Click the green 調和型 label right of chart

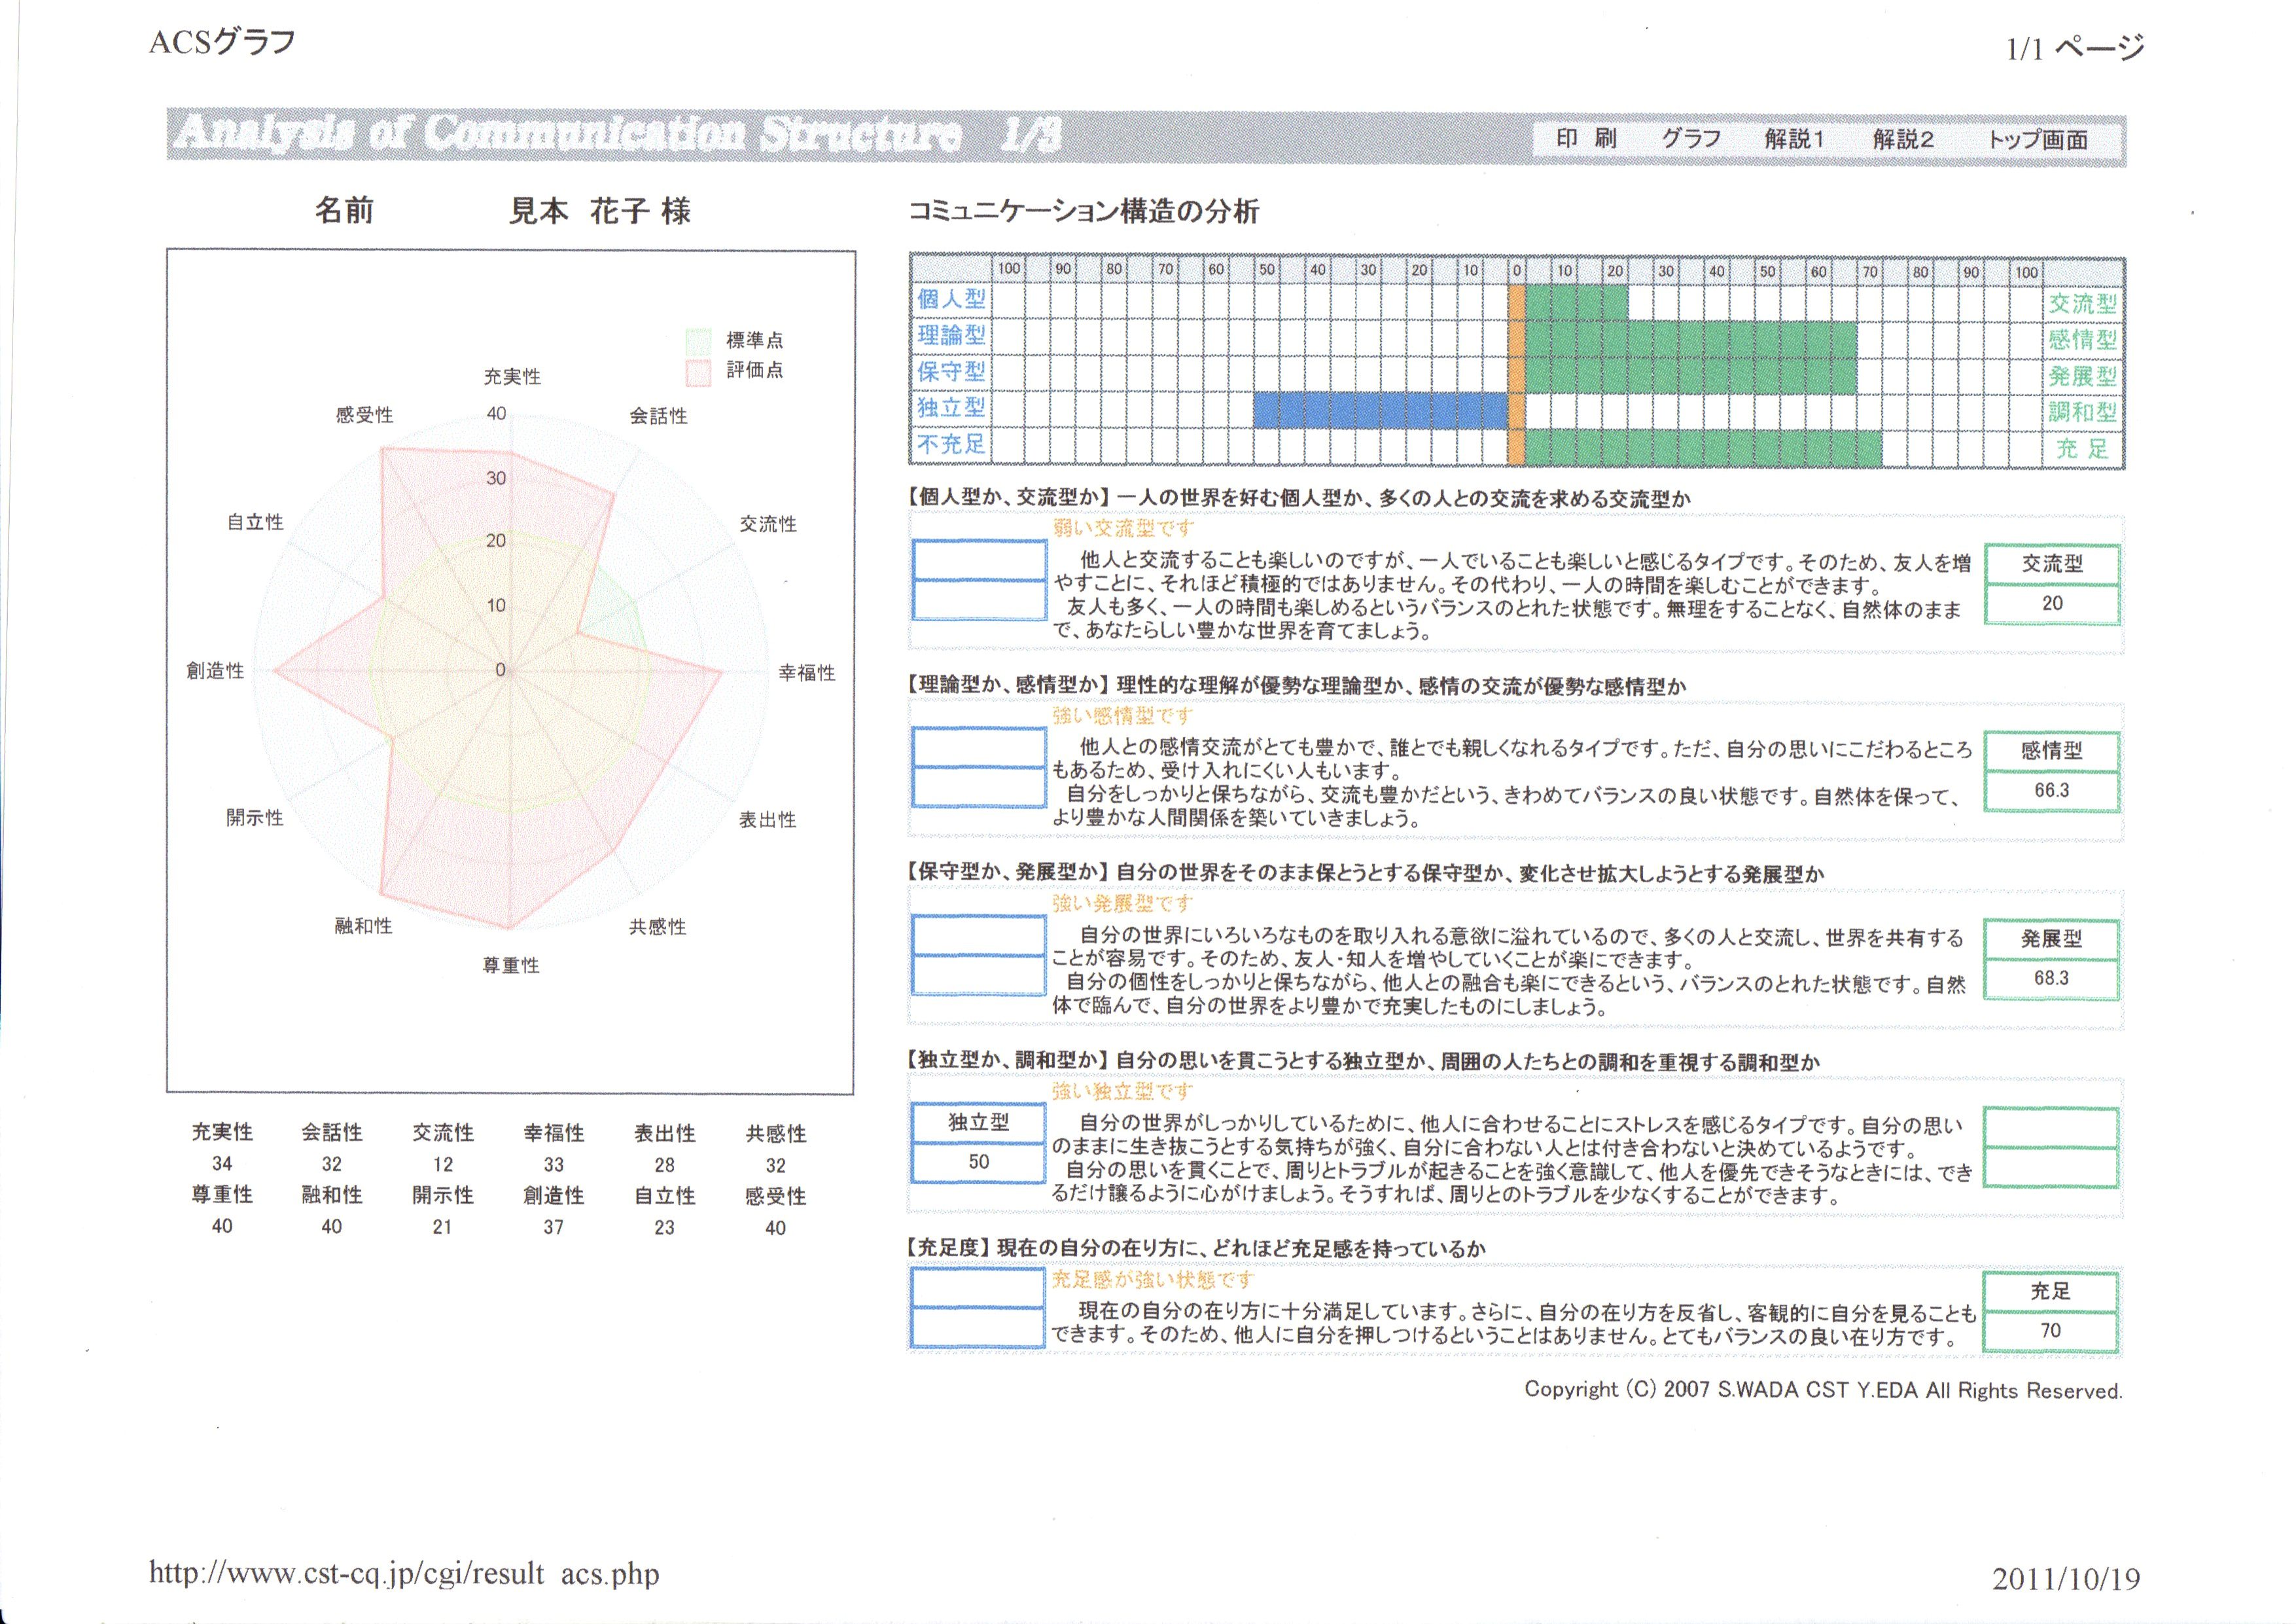[2082, 411]
